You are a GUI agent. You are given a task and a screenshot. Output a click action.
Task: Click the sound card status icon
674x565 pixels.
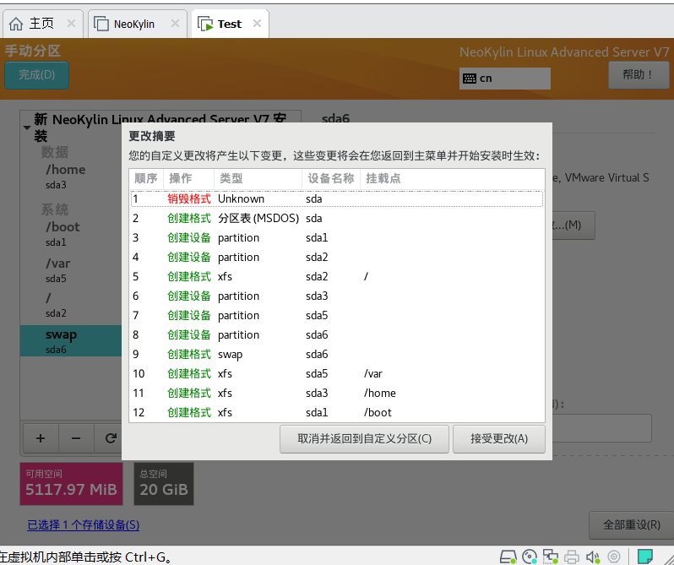593,557
